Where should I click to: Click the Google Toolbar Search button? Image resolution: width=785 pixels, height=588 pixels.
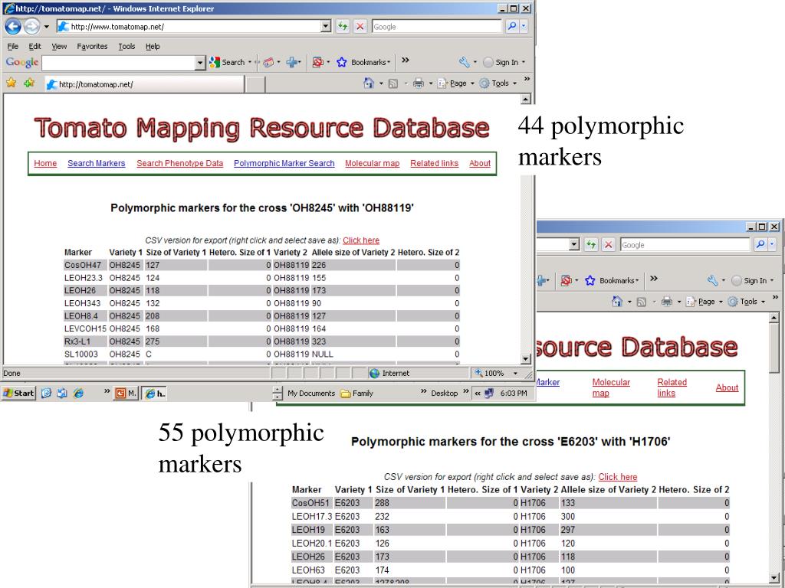coord(227,63)
